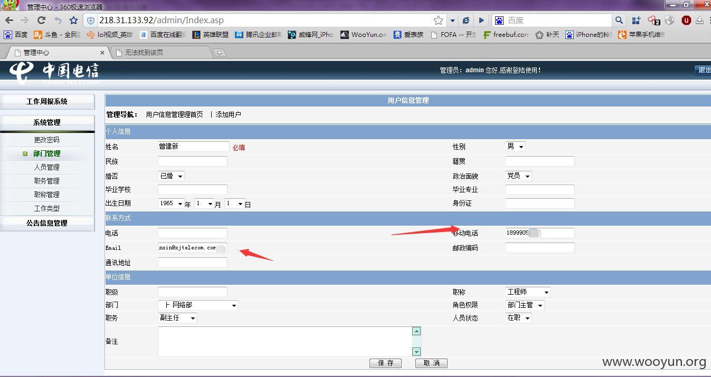Open the 英雄联盟 bookmark
711x377 pixels.
coord(210,34)
